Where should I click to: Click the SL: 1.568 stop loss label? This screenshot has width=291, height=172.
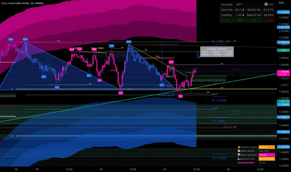pos(217,41)
